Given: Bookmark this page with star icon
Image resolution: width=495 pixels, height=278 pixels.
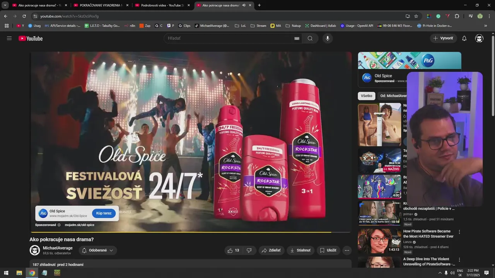Looking at the screenshot, I should pyautogui.click(x=416, y=16).
